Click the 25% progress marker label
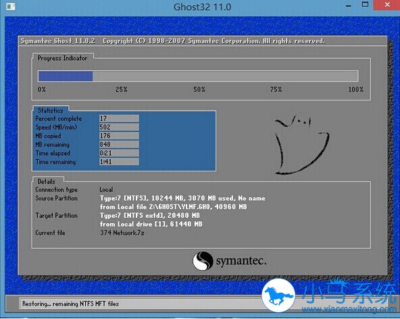Viewport: 400px width, 319px height. click(122, 90)
